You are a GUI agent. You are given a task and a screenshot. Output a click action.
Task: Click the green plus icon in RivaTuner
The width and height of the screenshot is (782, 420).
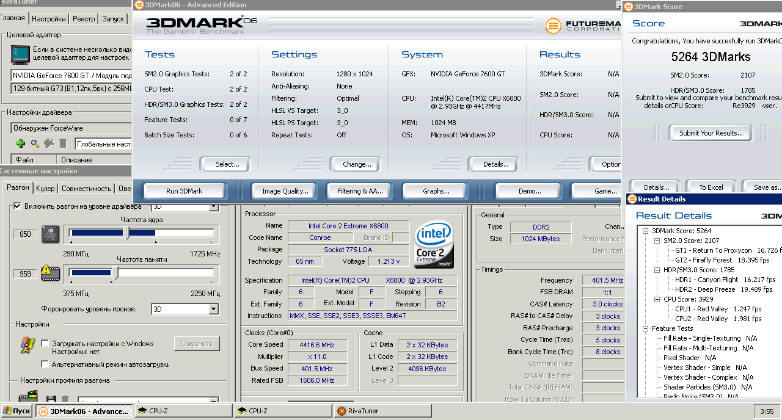click(x=21, y=143)
